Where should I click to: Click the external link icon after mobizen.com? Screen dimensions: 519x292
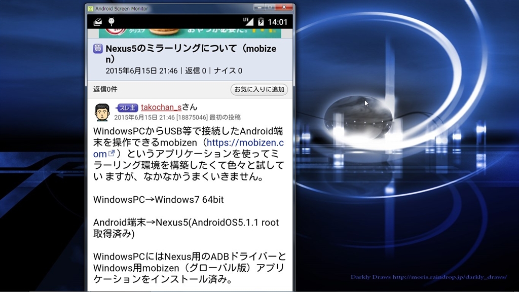(x=112, y=153)
